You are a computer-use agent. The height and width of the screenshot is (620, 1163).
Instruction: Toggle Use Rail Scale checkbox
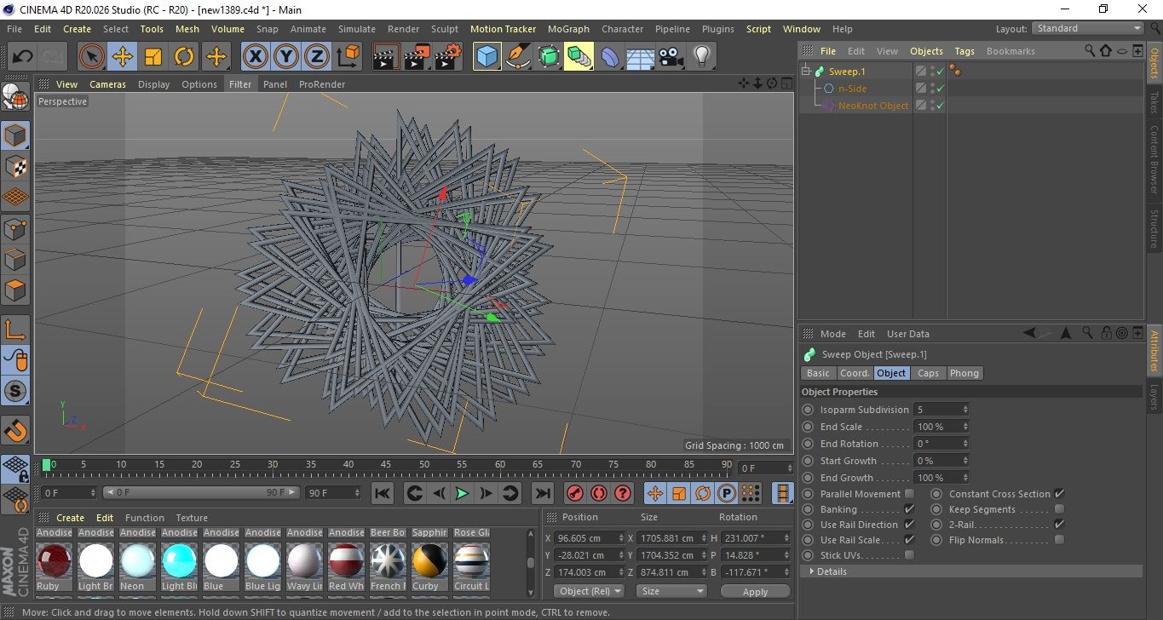pos(909,540)
